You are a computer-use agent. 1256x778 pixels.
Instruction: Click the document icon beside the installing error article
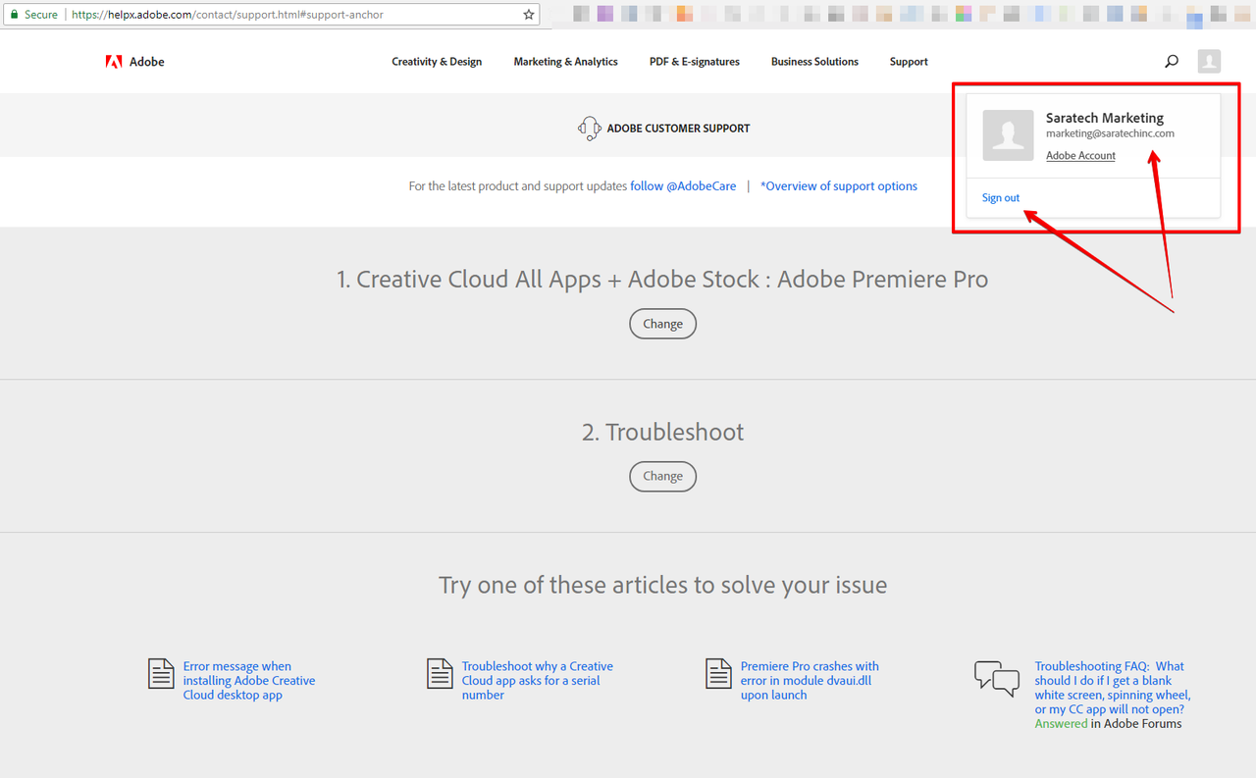point(161,674)
